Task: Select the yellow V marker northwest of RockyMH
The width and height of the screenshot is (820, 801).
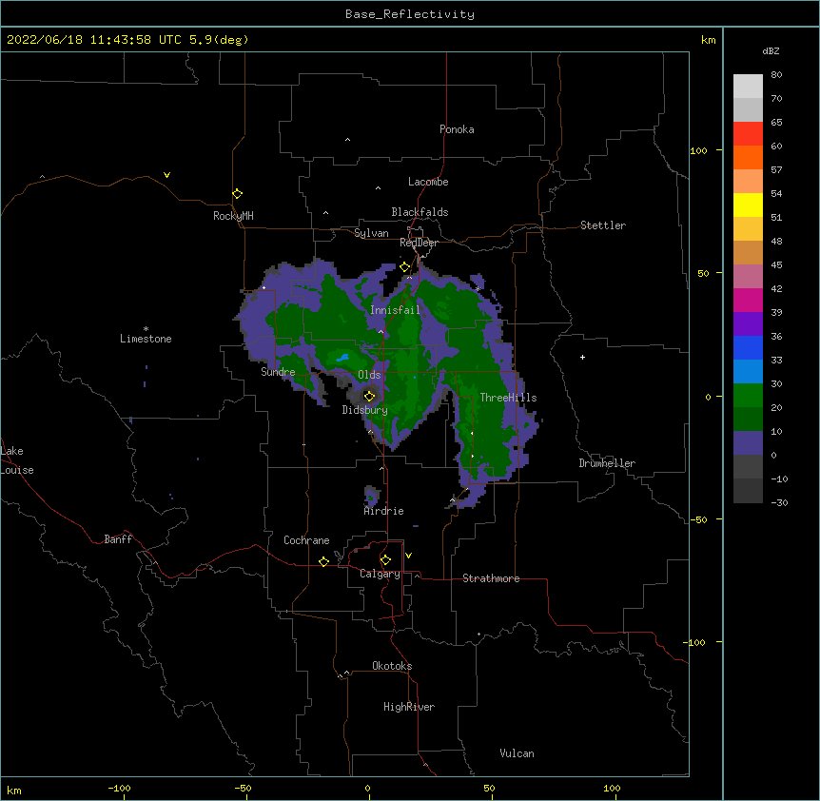Action: click(x=166, y=175)
